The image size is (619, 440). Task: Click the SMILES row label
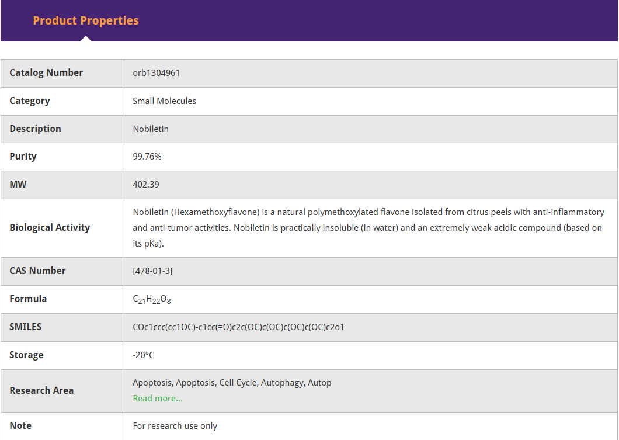pos(26,327)
